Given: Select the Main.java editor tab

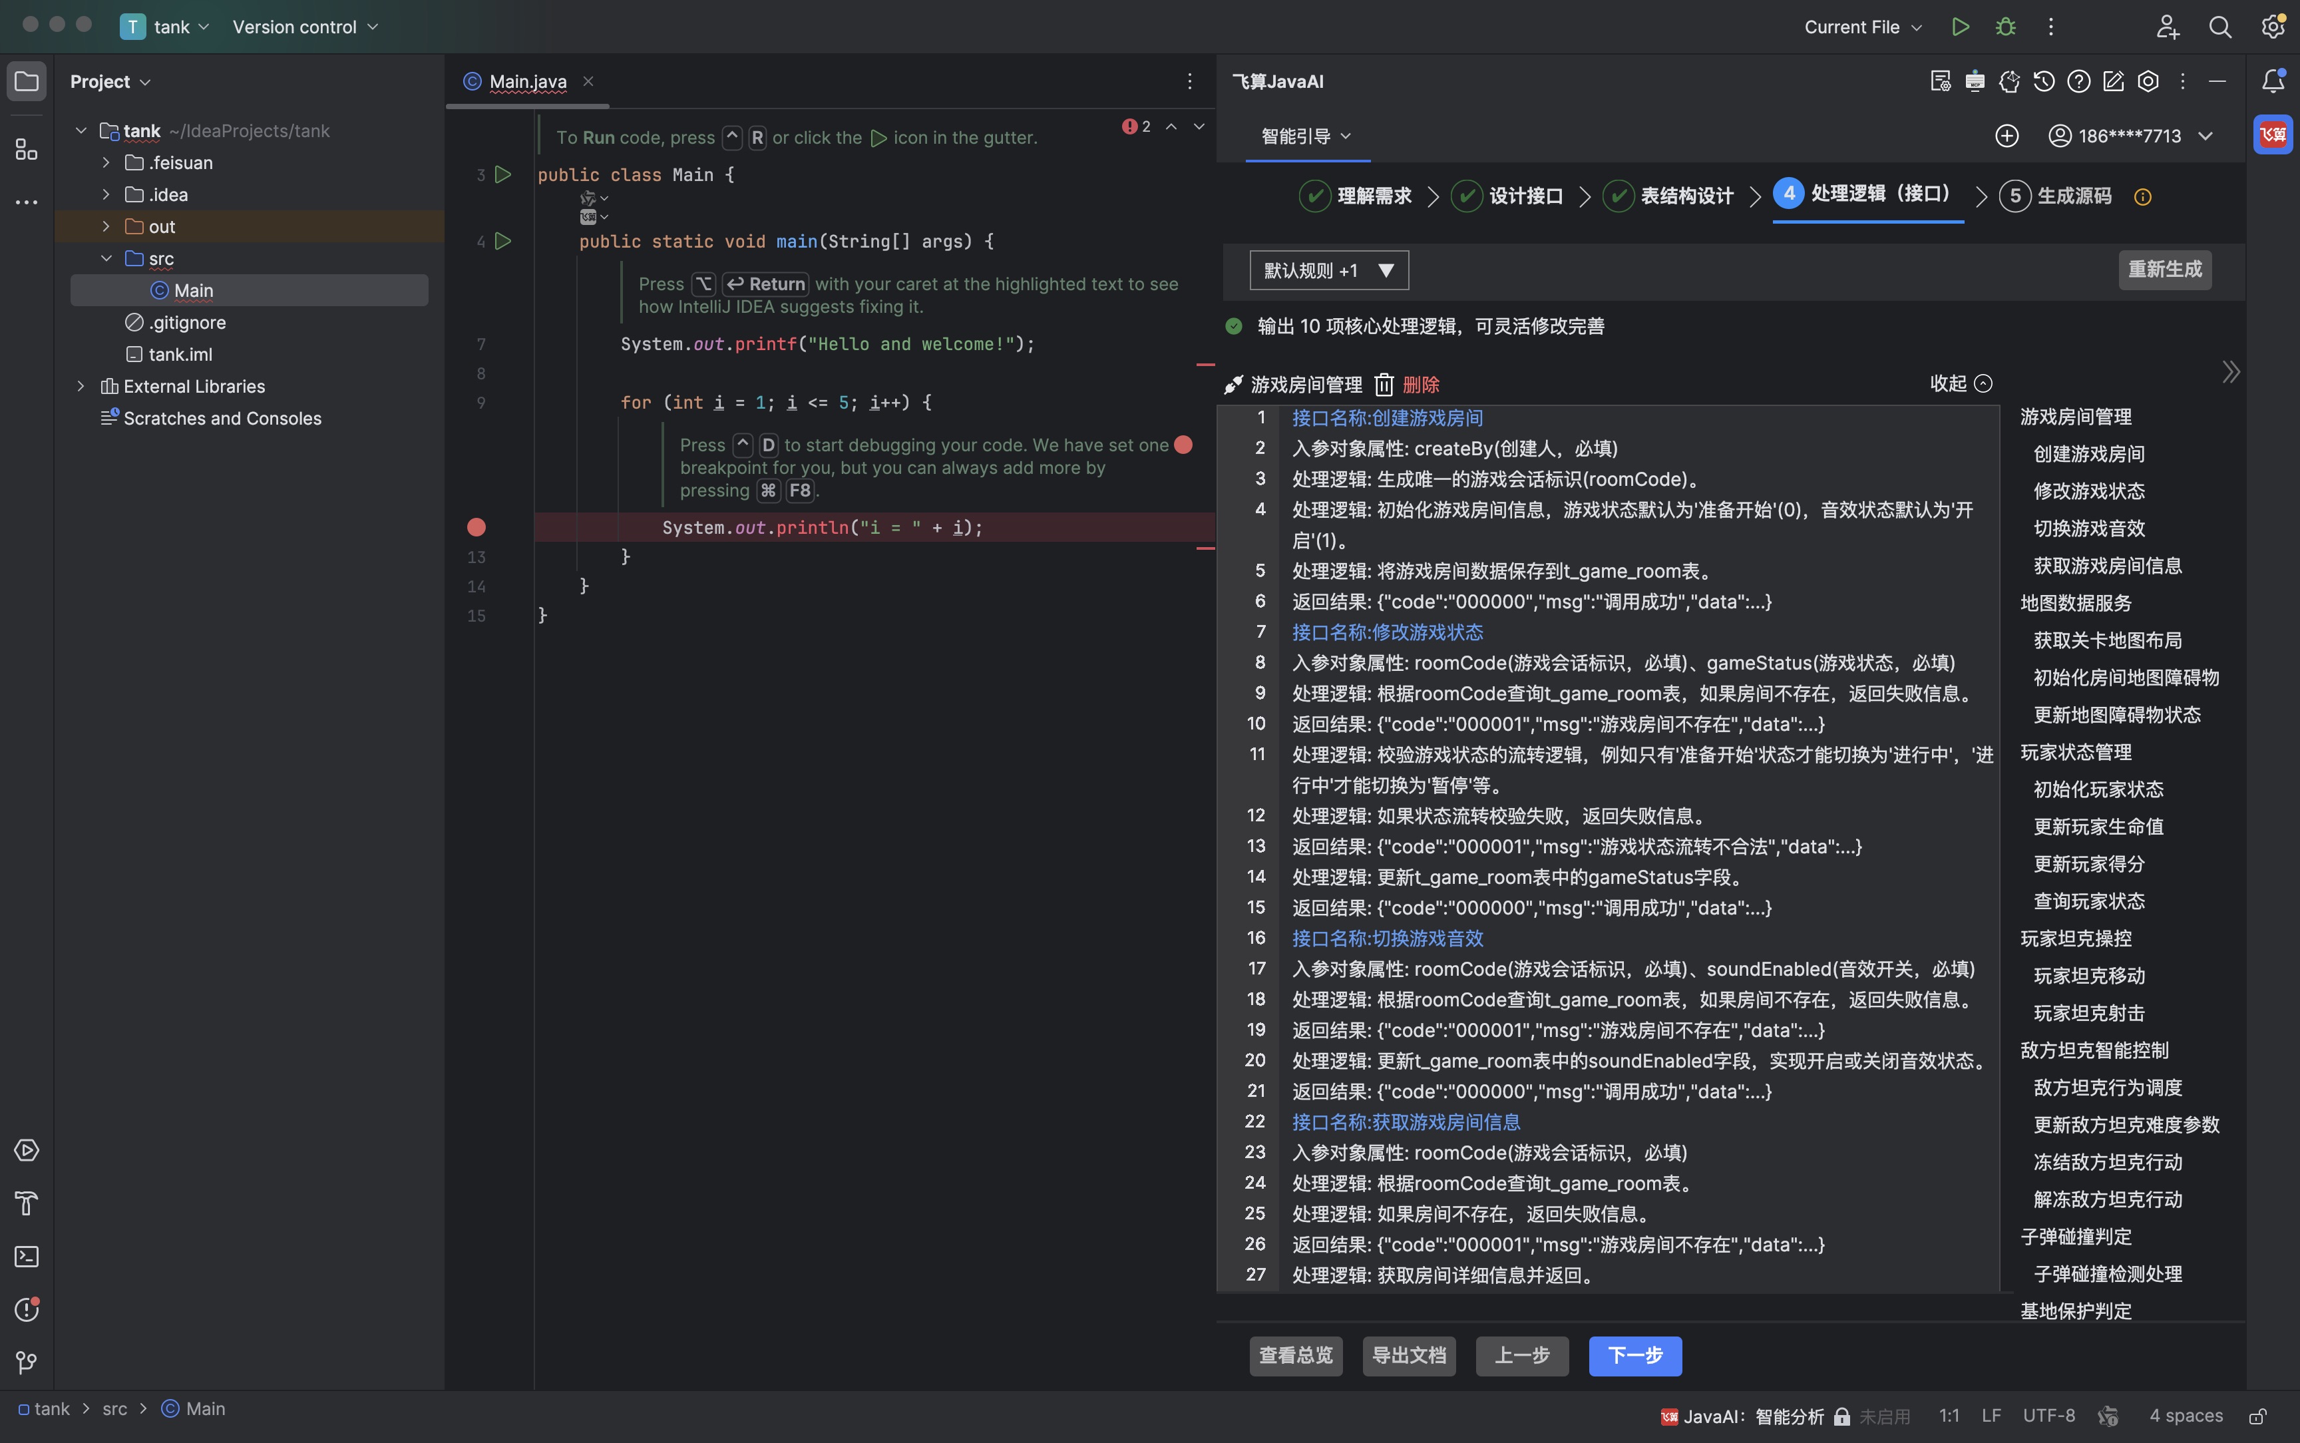Looking at the screenshot, I should [528, 81].
